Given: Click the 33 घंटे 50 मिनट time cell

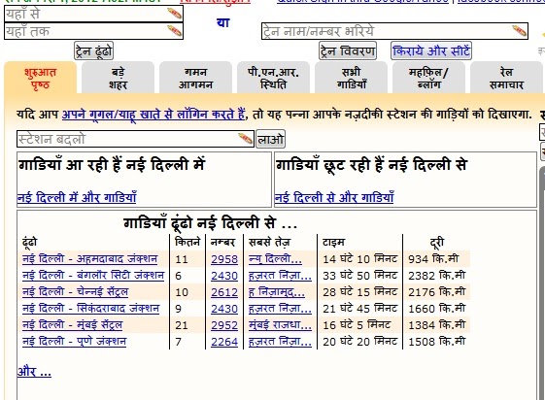Looking at the screenshot, I should tap(359, 276).
